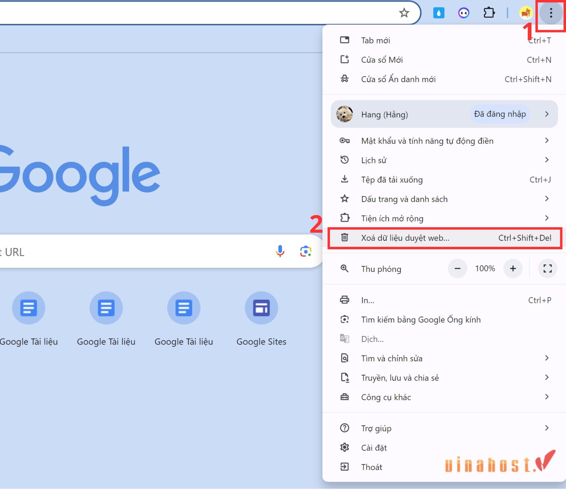566x490 pixels.
Task: Click the gear icon beside 'Cài đặt'
Action: (345, 447)
